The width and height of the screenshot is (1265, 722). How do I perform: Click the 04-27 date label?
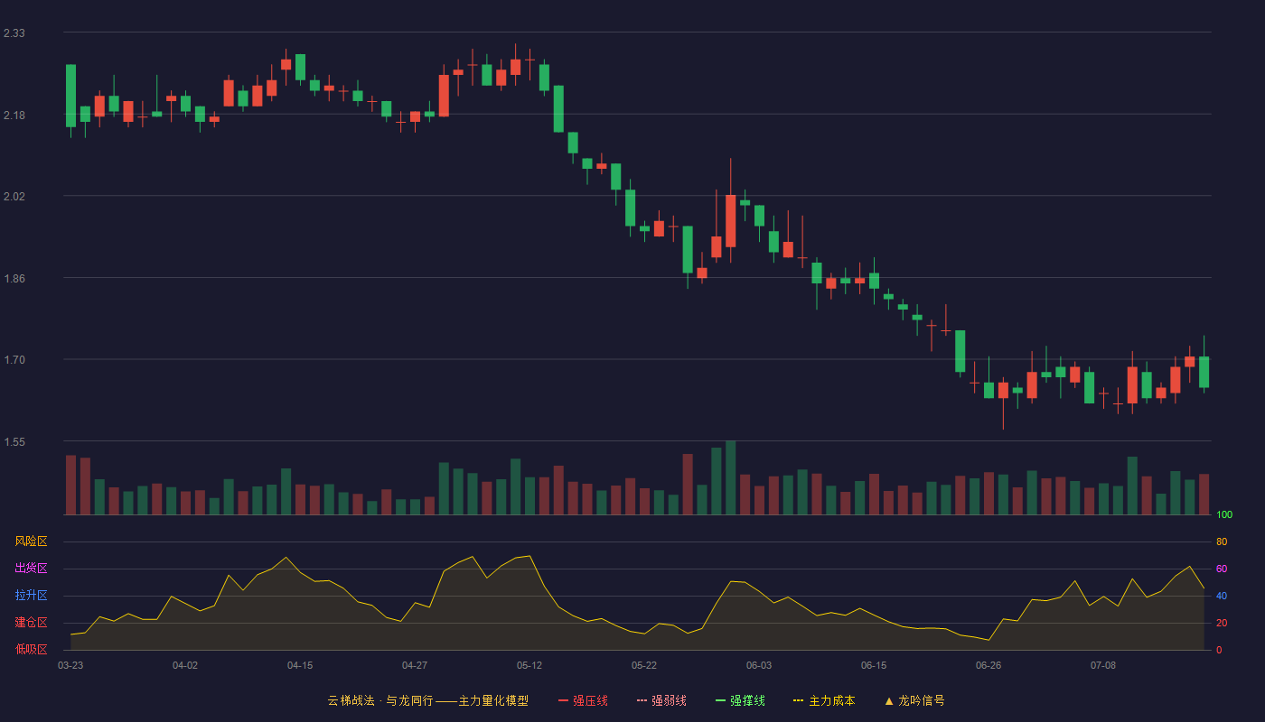pos(415,665)
